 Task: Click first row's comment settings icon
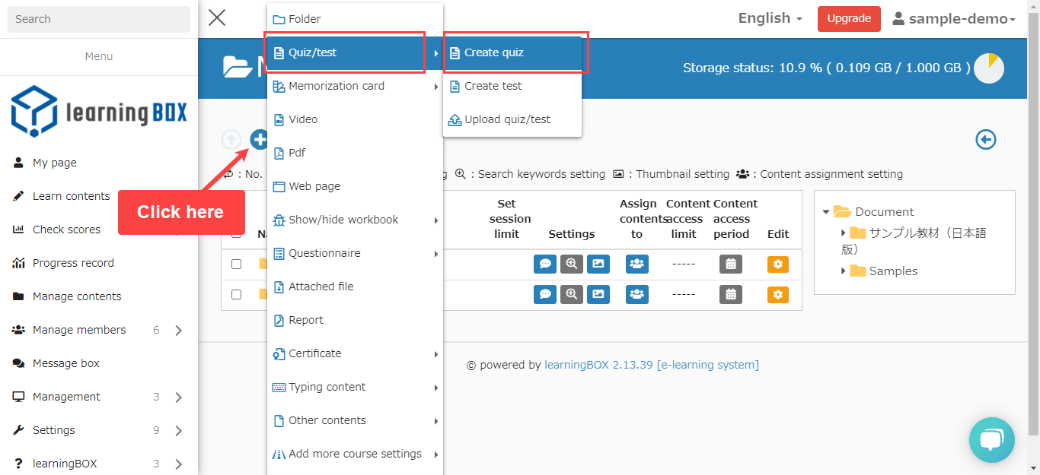click(x=545, y=264)
